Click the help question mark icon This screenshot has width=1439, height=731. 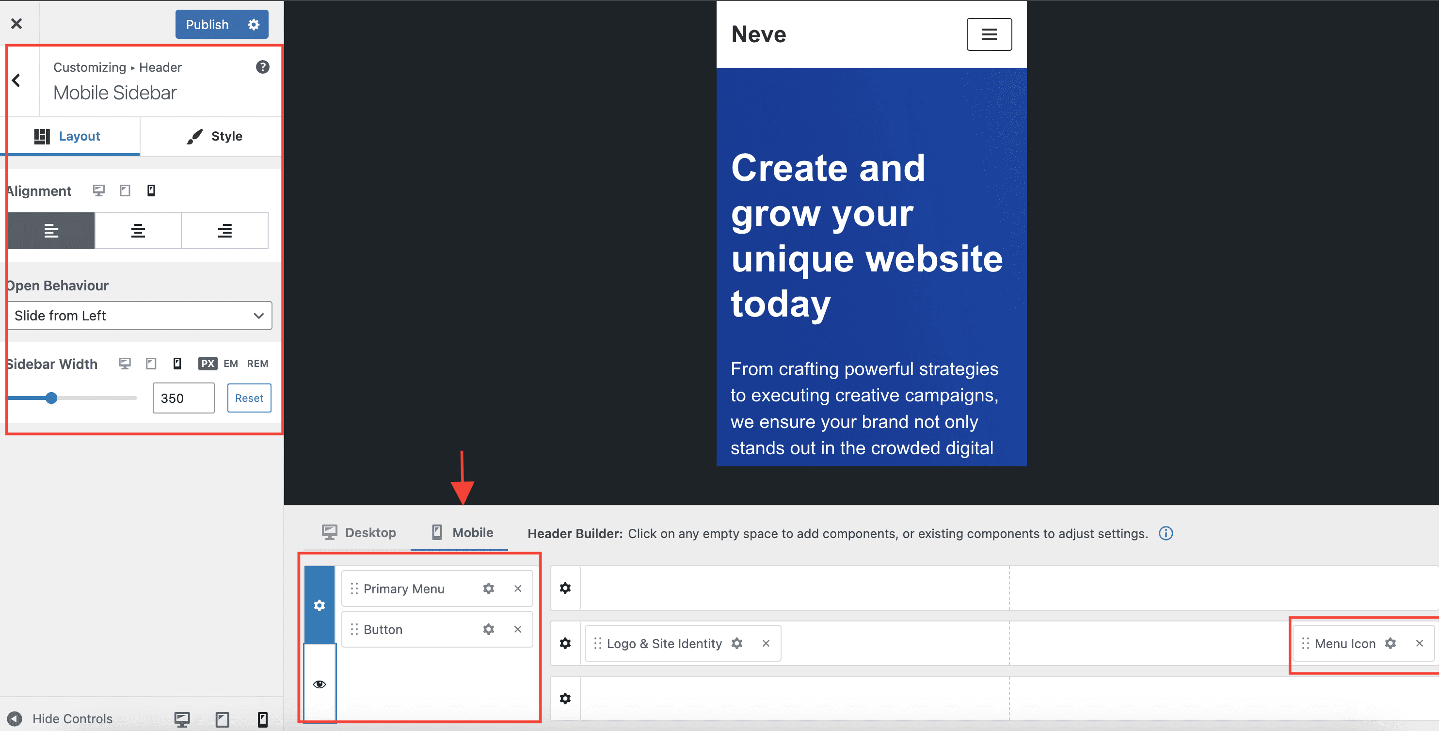tap(263, 67)
